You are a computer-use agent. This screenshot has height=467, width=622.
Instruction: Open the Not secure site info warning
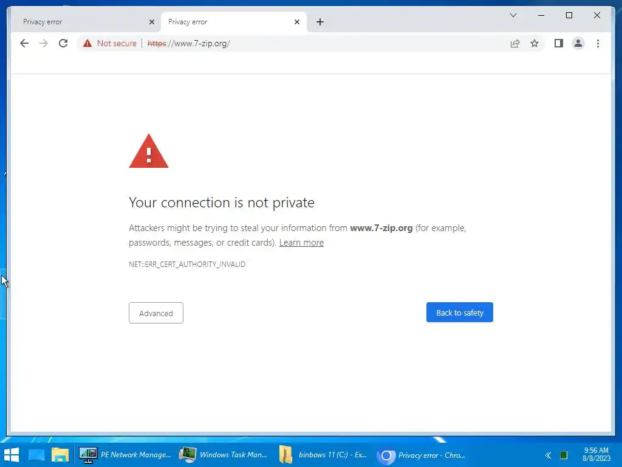click(110, 43)
